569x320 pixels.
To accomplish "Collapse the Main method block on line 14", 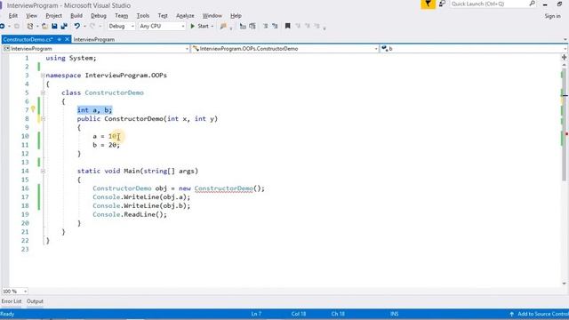I will click(43, 172).
